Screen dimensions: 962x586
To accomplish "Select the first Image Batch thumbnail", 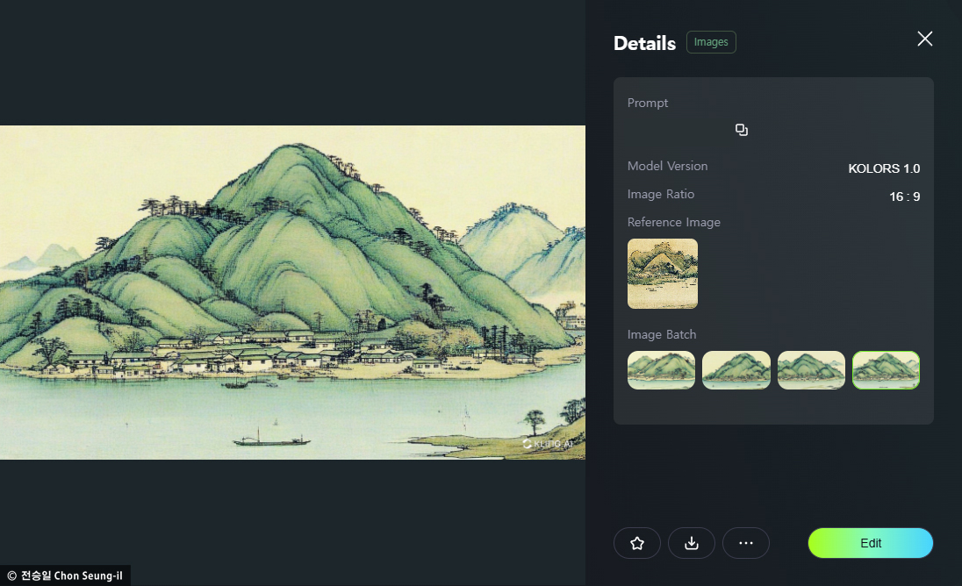I will [x=662, y=370].
